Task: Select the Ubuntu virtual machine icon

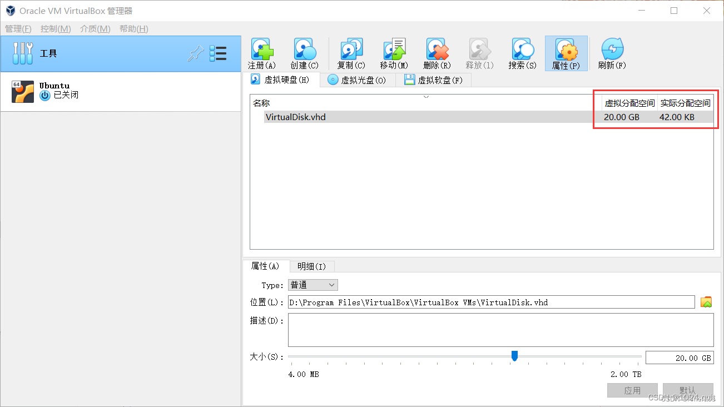Action: (x=23, y=92)
